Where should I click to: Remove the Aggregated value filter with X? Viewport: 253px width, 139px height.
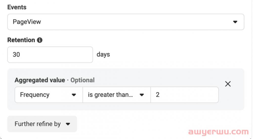(x=228, y=84)
